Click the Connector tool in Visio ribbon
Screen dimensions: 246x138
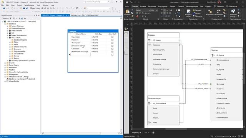click(x=176, y=13)
